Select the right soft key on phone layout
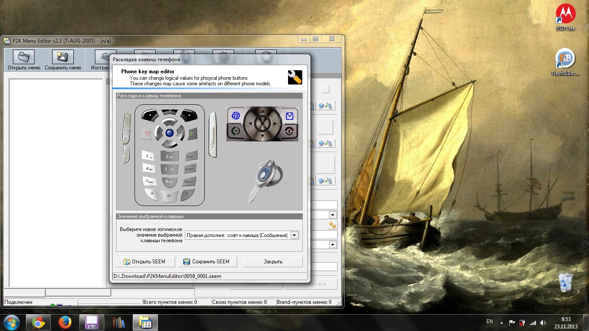The width and height of the screenshot is (589, 331). click(x=190, y=115)
